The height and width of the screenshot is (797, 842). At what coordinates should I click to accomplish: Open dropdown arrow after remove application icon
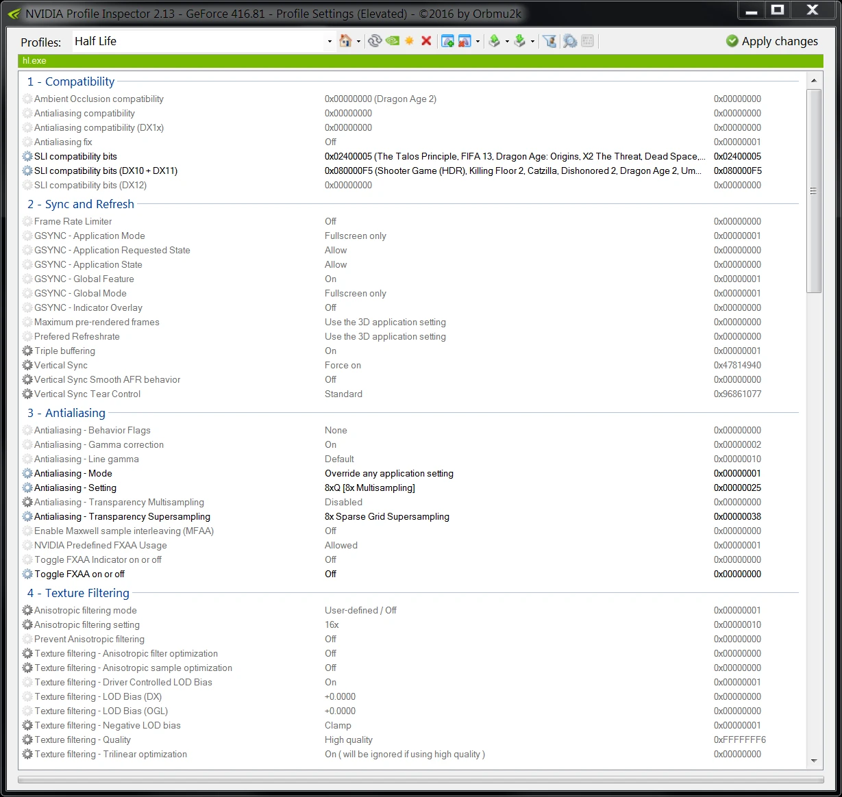coord(478,42)
